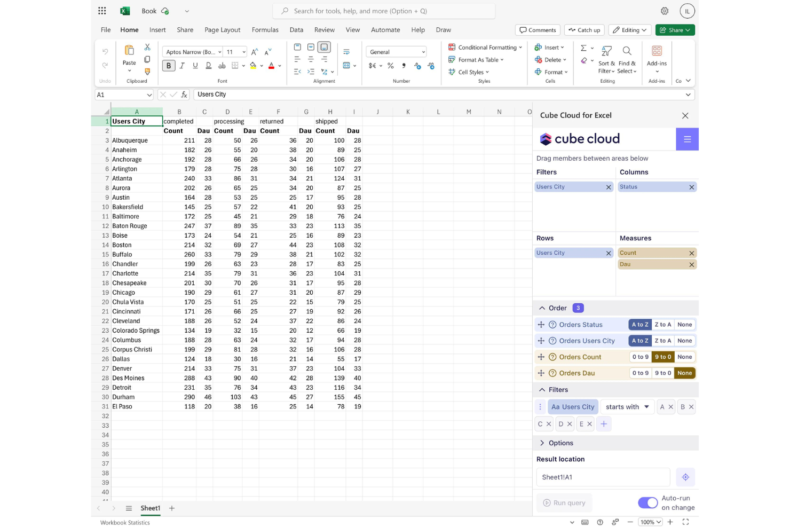Show help for Orders Count order

tap(553, 357)
